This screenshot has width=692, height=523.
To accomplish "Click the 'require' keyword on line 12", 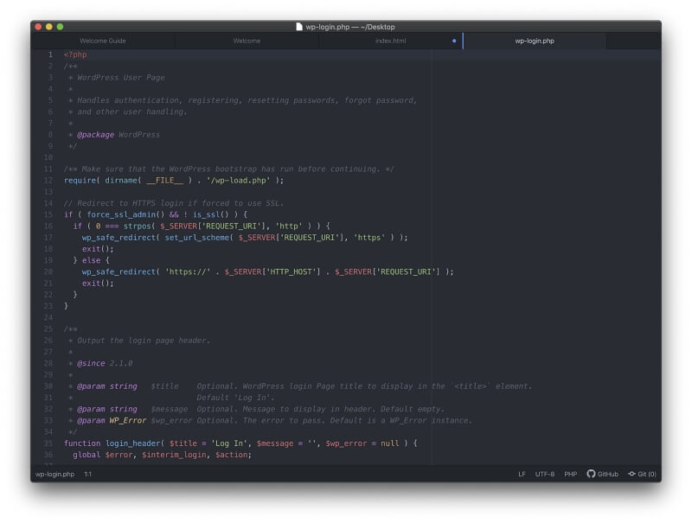I will tap(80, 181).
